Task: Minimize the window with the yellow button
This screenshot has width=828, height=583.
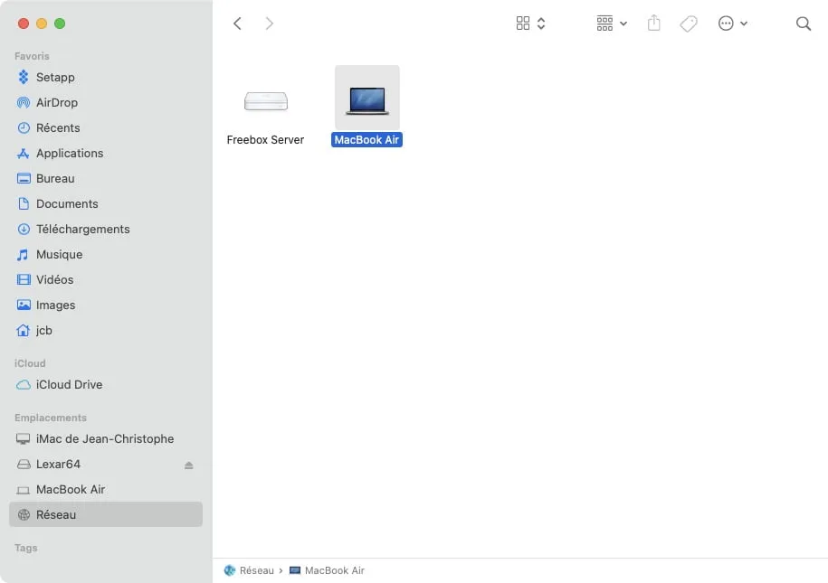Action: (x=42, y=24)
